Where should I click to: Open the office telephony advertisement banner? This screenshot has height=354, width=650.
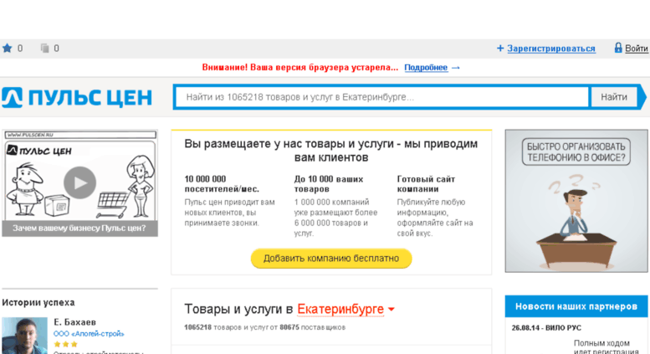(x=576, y=201)
